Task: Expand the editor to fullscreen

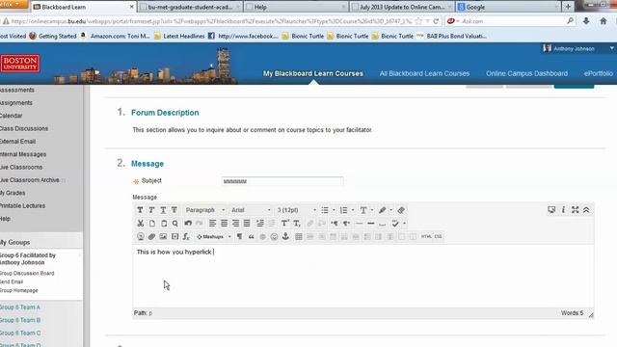Action: pos(575,210)
